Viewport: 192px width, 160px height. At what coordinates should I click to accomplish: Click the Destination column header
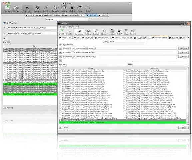point(154,68)
